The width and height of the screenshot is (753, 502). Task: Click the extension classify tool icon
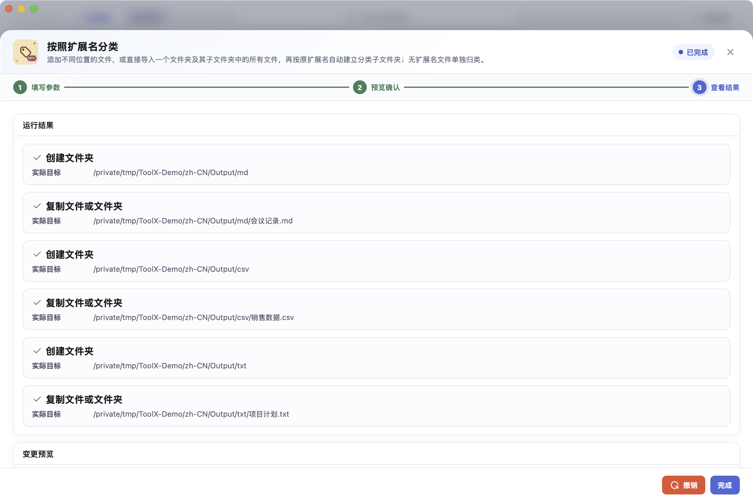click(x=26, y=52)
